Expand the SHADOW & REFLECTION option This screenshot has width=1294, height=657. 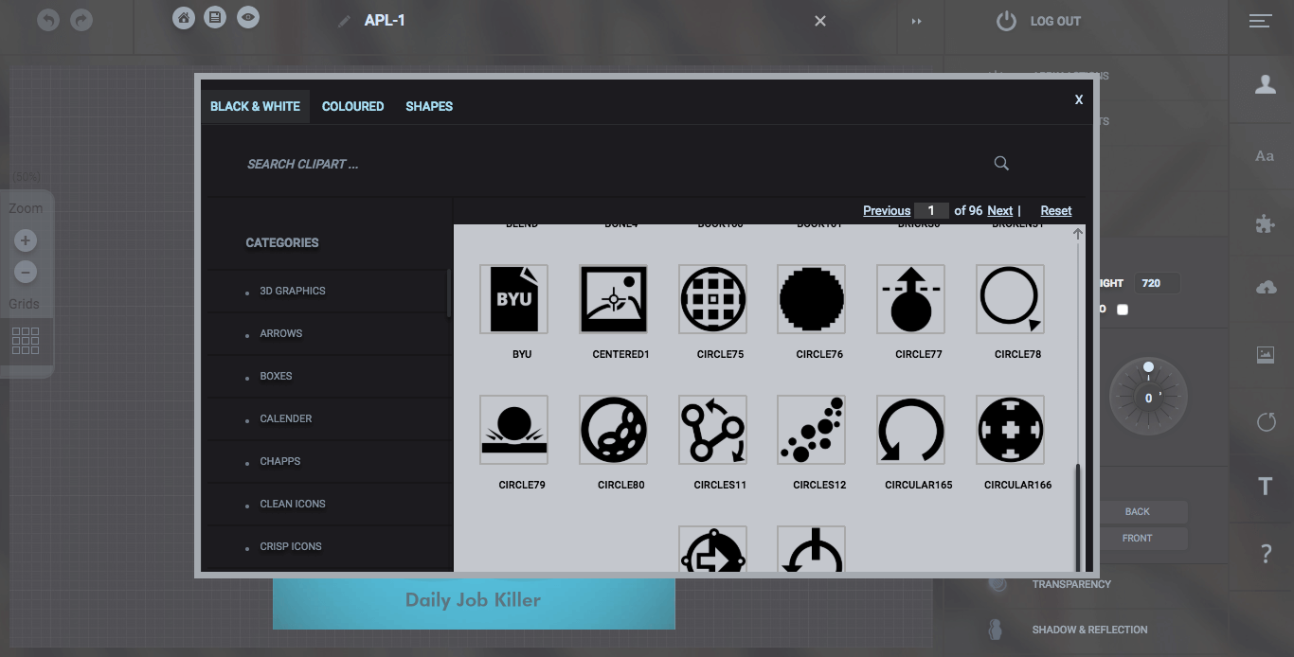pos(1089,630)
